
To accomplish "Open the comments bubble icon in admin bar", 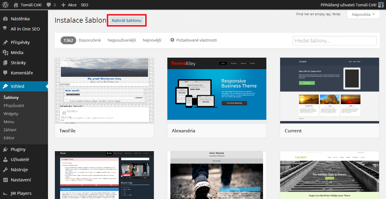I will point(49,5).
